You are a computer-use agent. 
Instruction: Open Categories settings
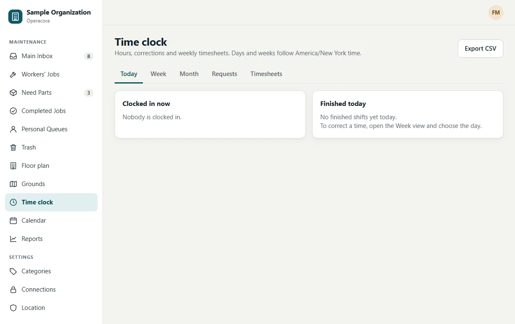click(51, 271)
